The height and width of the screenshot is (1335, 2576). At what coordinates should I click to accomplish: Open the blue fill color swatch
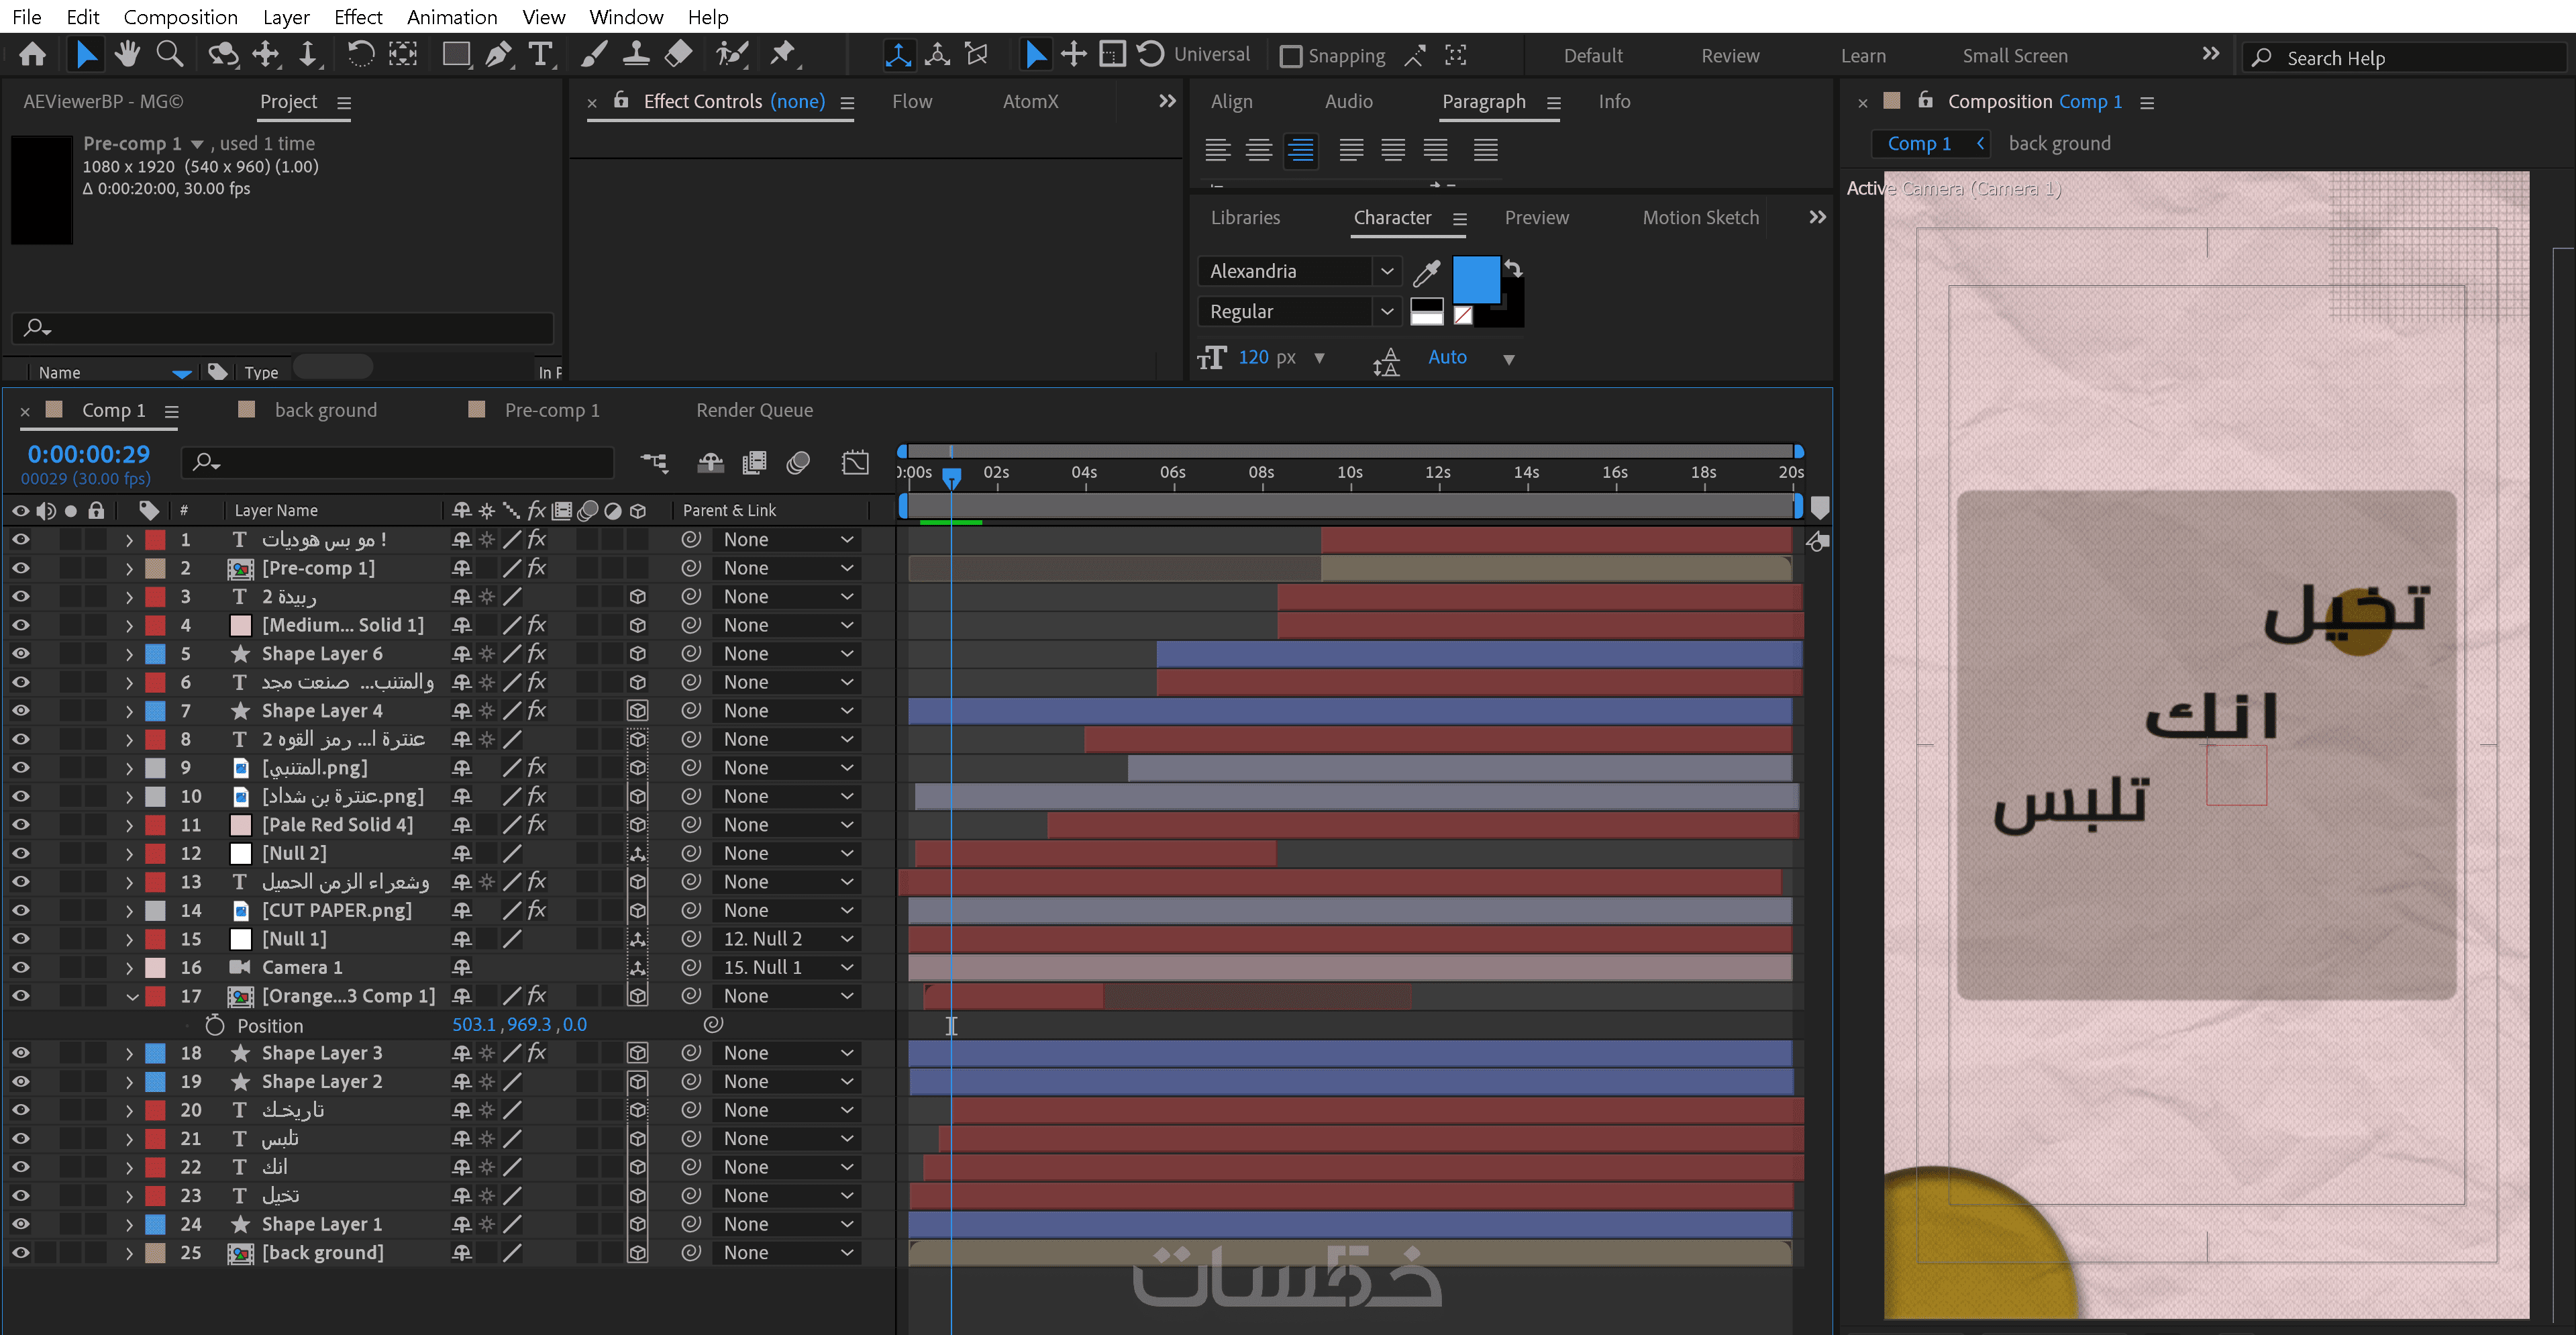(x=1475, y=279)
